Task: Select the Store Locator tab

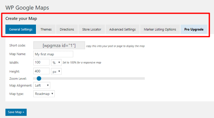Action: (92, 29)
